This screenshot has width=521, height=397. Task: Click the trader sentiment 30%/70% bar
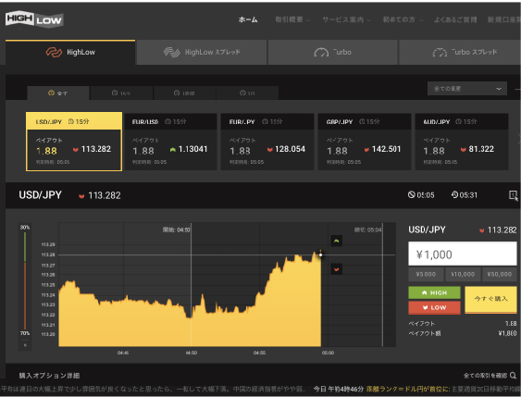pyautogui.click(x=25, y=280)
